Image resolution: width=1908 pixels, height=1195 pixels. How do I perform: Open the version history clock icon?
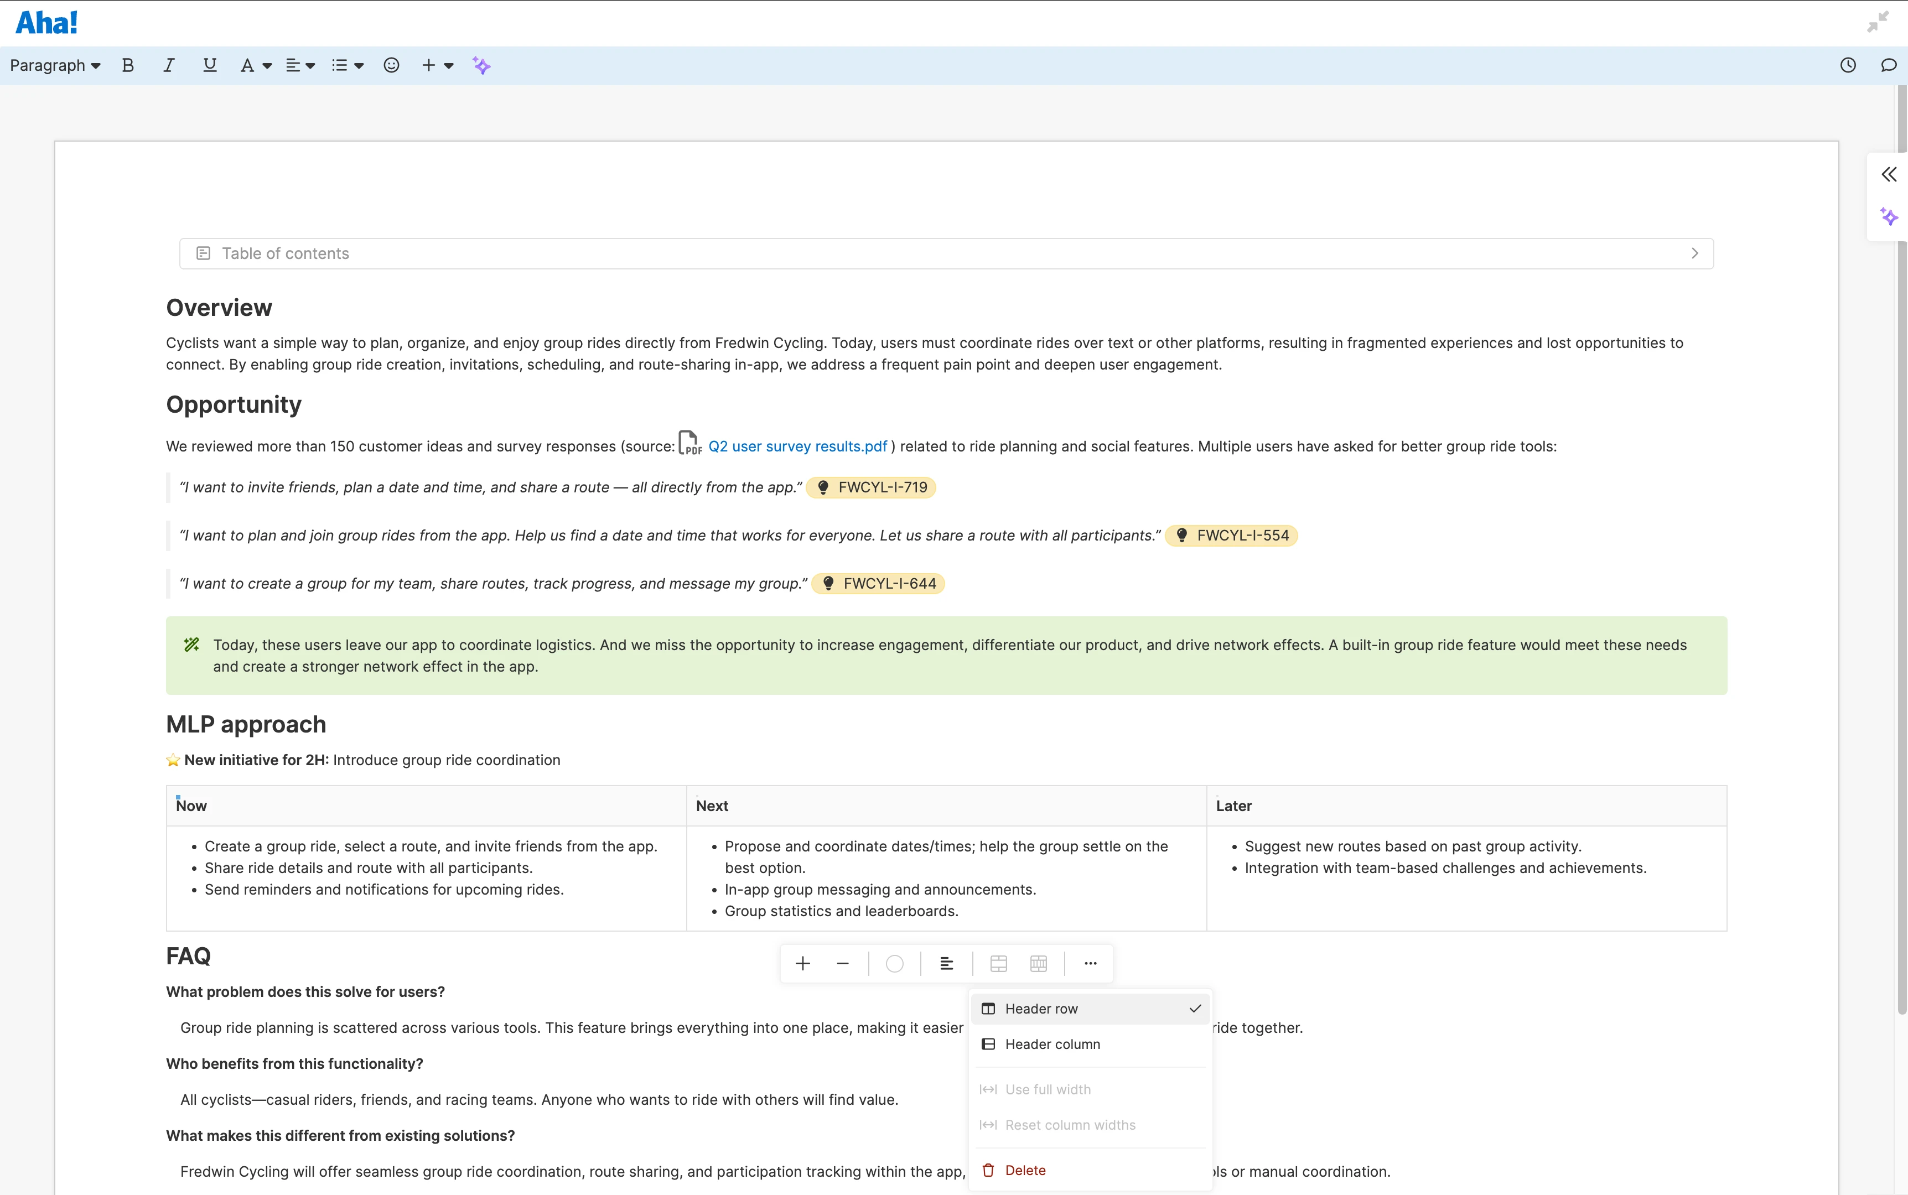click(x=1847, y=66)
